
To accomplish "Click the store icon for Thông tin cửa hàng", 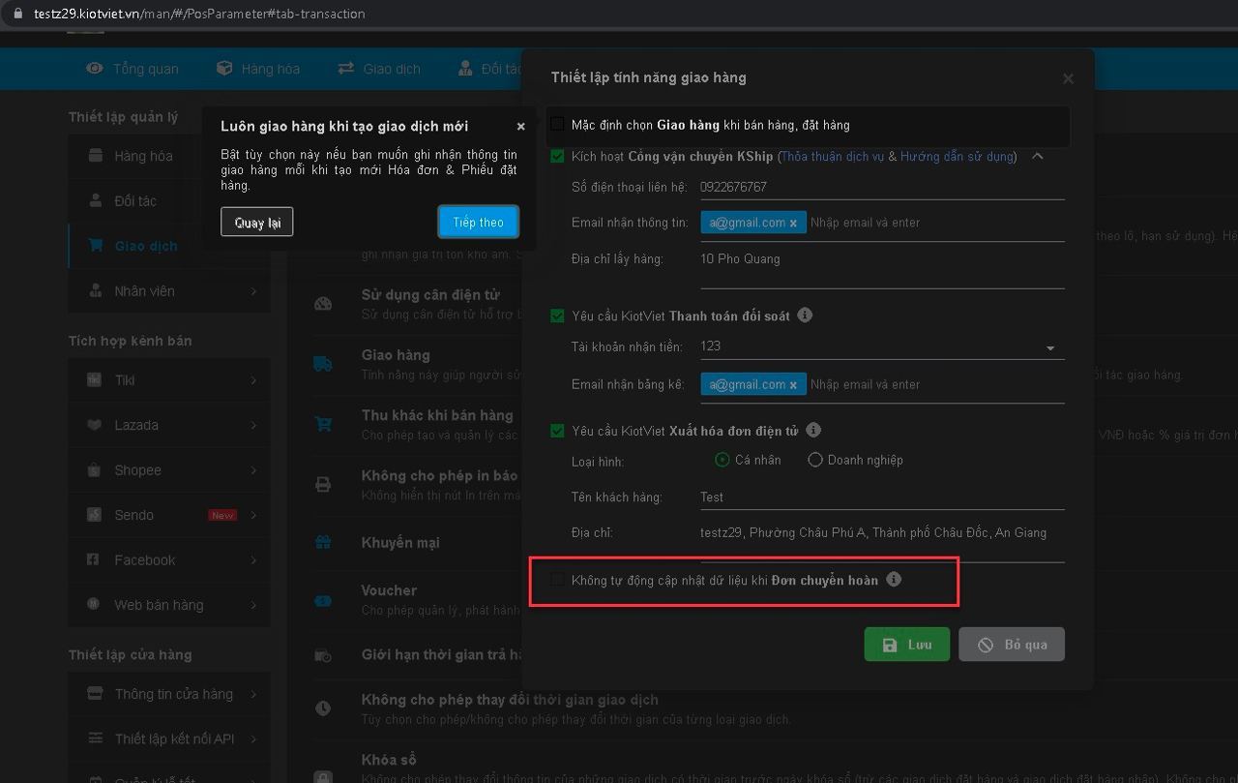I will click(x=95, y=693).
